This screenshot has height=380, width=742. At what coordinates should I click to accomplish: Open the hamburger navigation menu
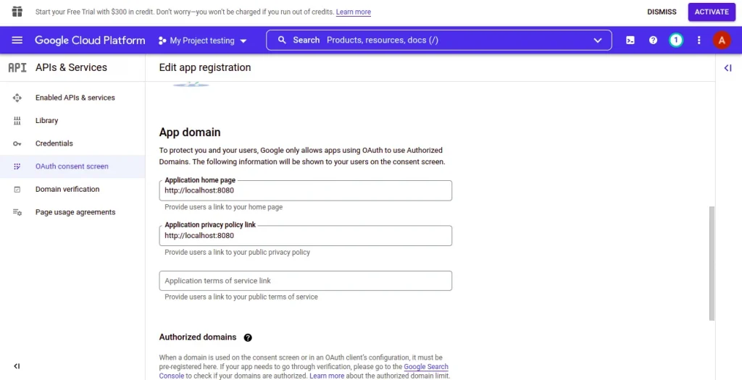point(17,41)
